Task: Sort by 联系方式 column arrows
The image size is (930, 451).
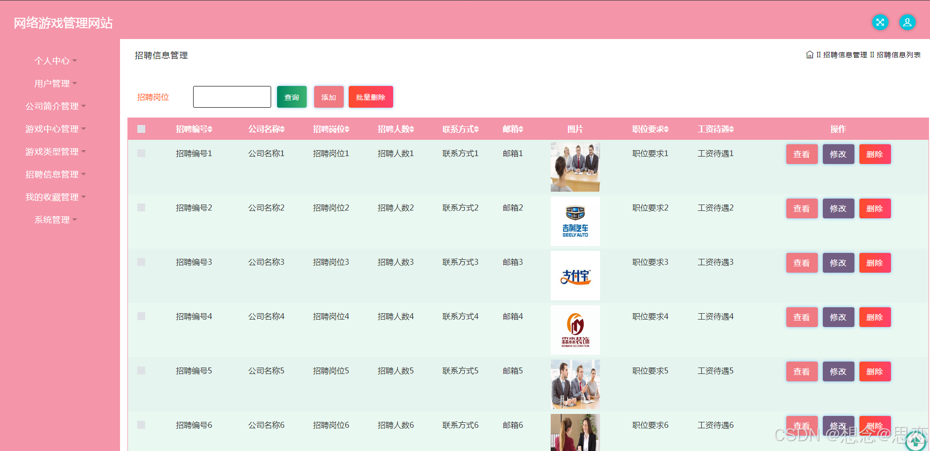Action: [476, 129]
